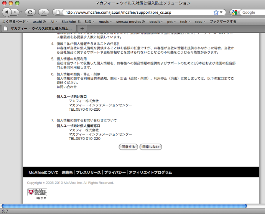Go forward with the forward arrow button

(x=15, y=12)
